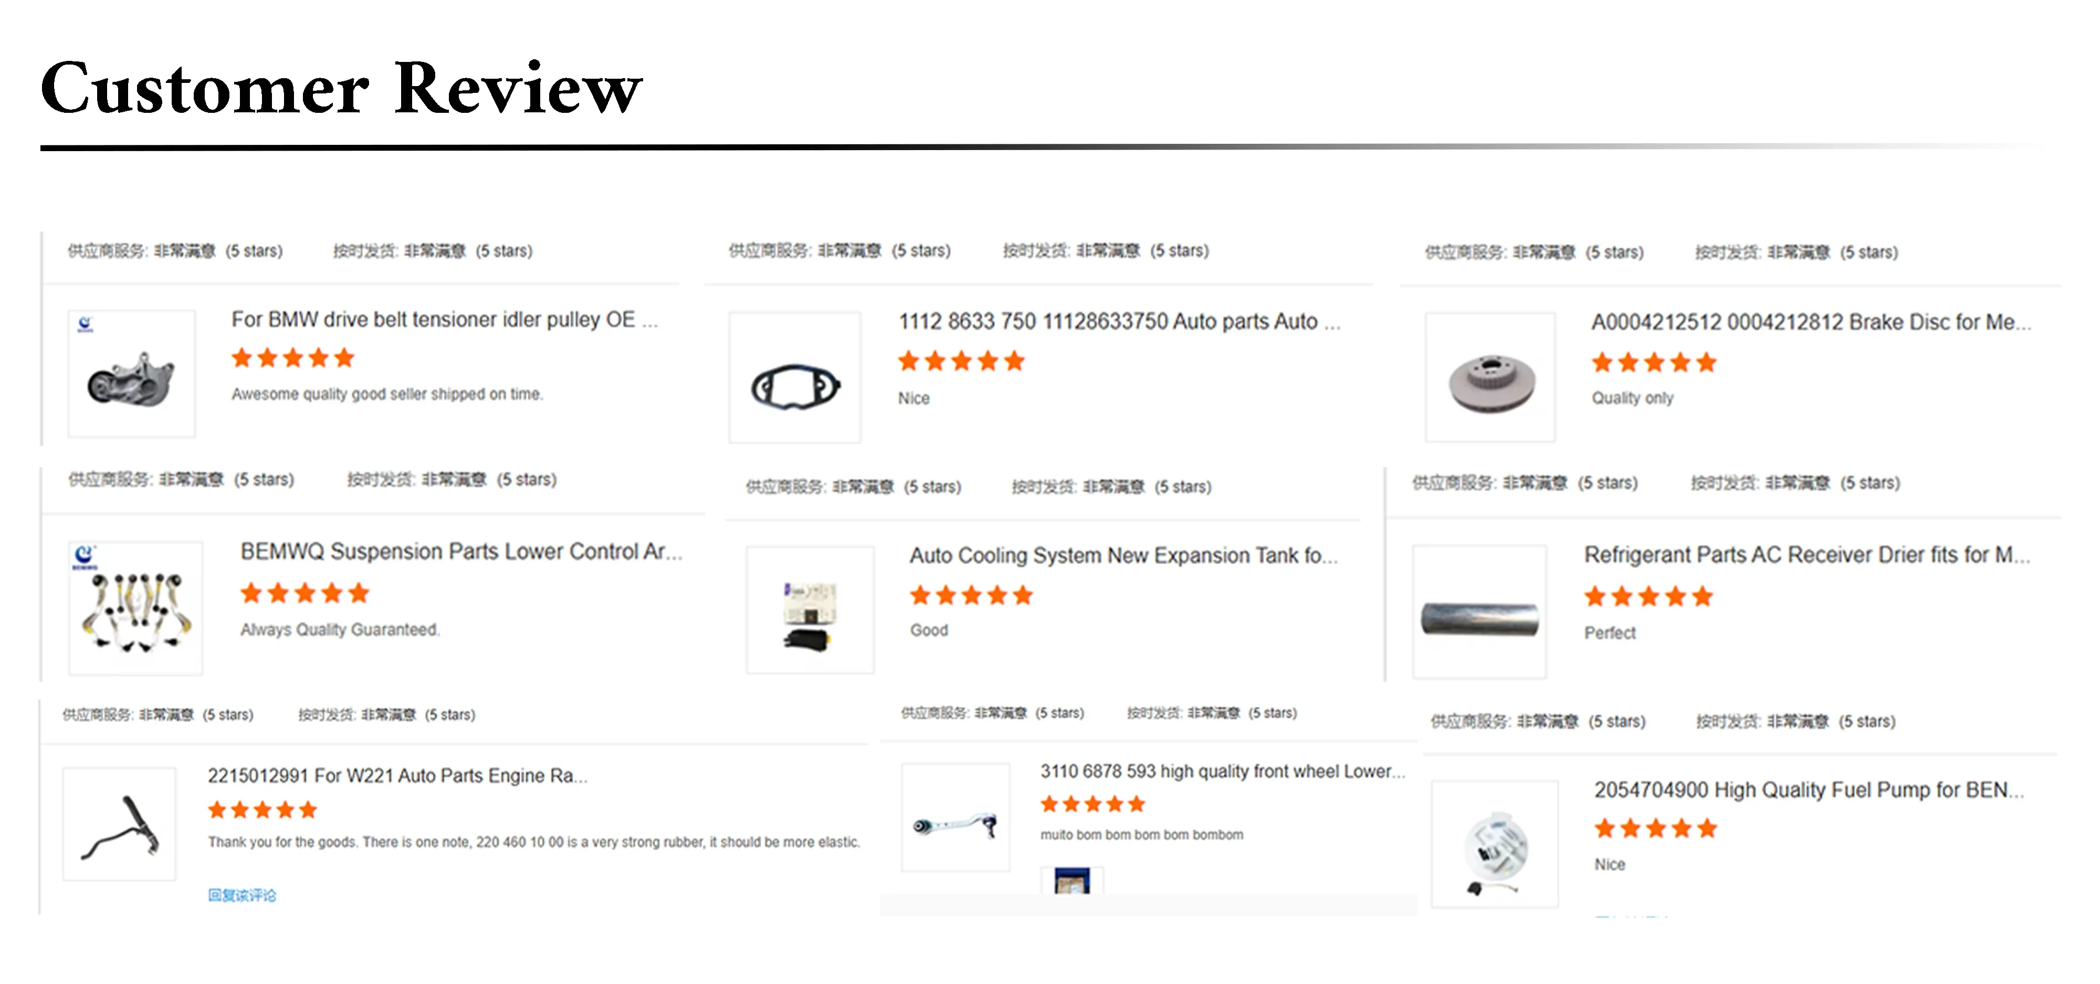Open 'Refrigerant Parts AC Receiver Drier' title
This screenshot has height=984, width=2100.
(1807, 555)
